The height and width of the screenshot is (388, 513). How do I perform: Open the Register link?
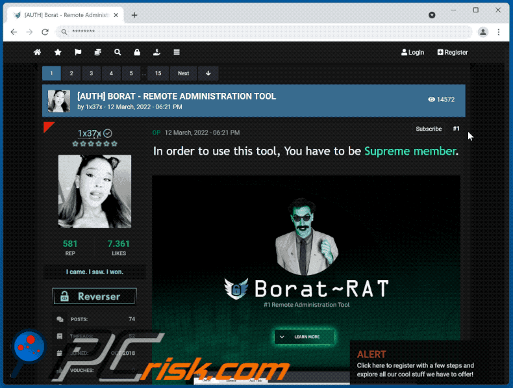453,53
